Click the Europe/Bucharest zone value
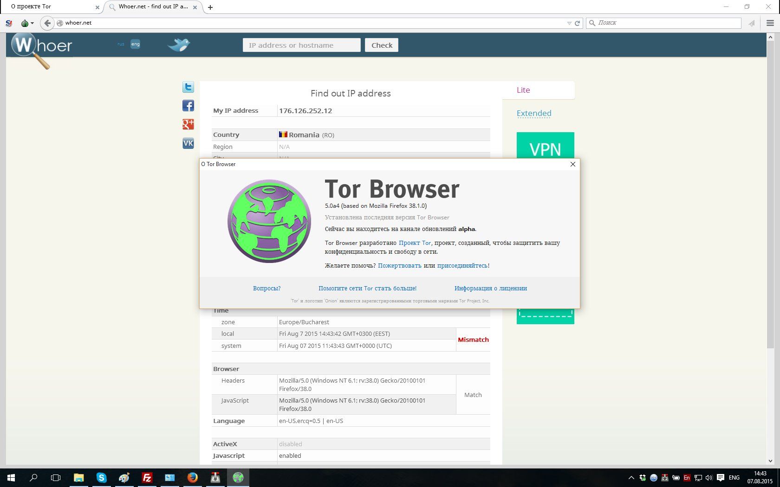The width and height of the screenshot is (780, 487). point(304,322)
